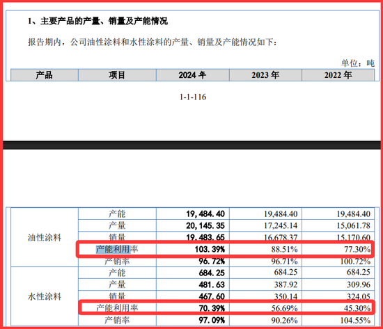Click the 产能利用率 label under 水性涂料

(117, 308)
